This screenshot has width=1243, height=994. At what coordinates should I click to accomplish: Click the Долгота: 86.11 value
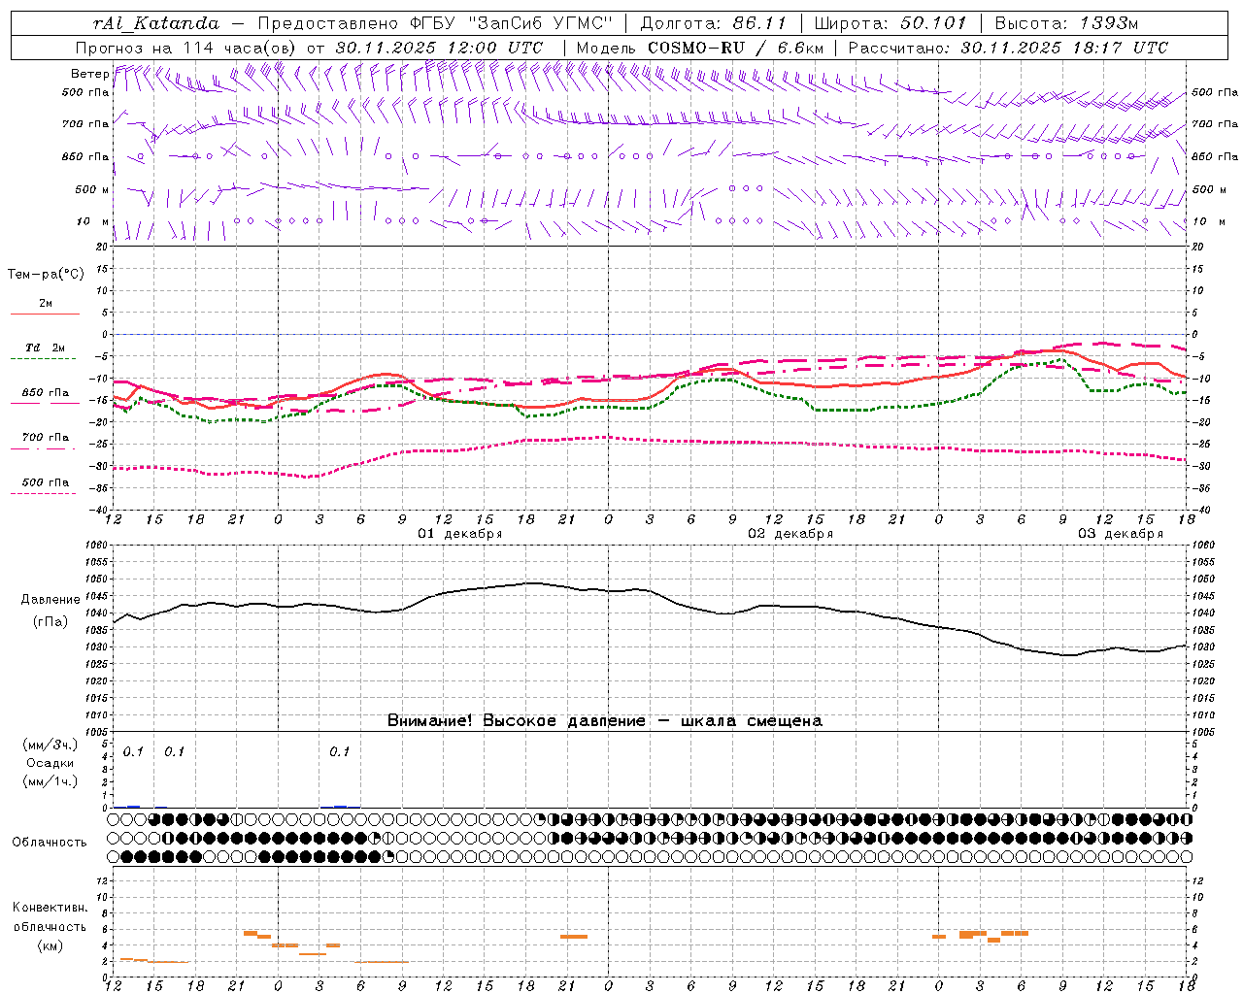tap(713, 23)
